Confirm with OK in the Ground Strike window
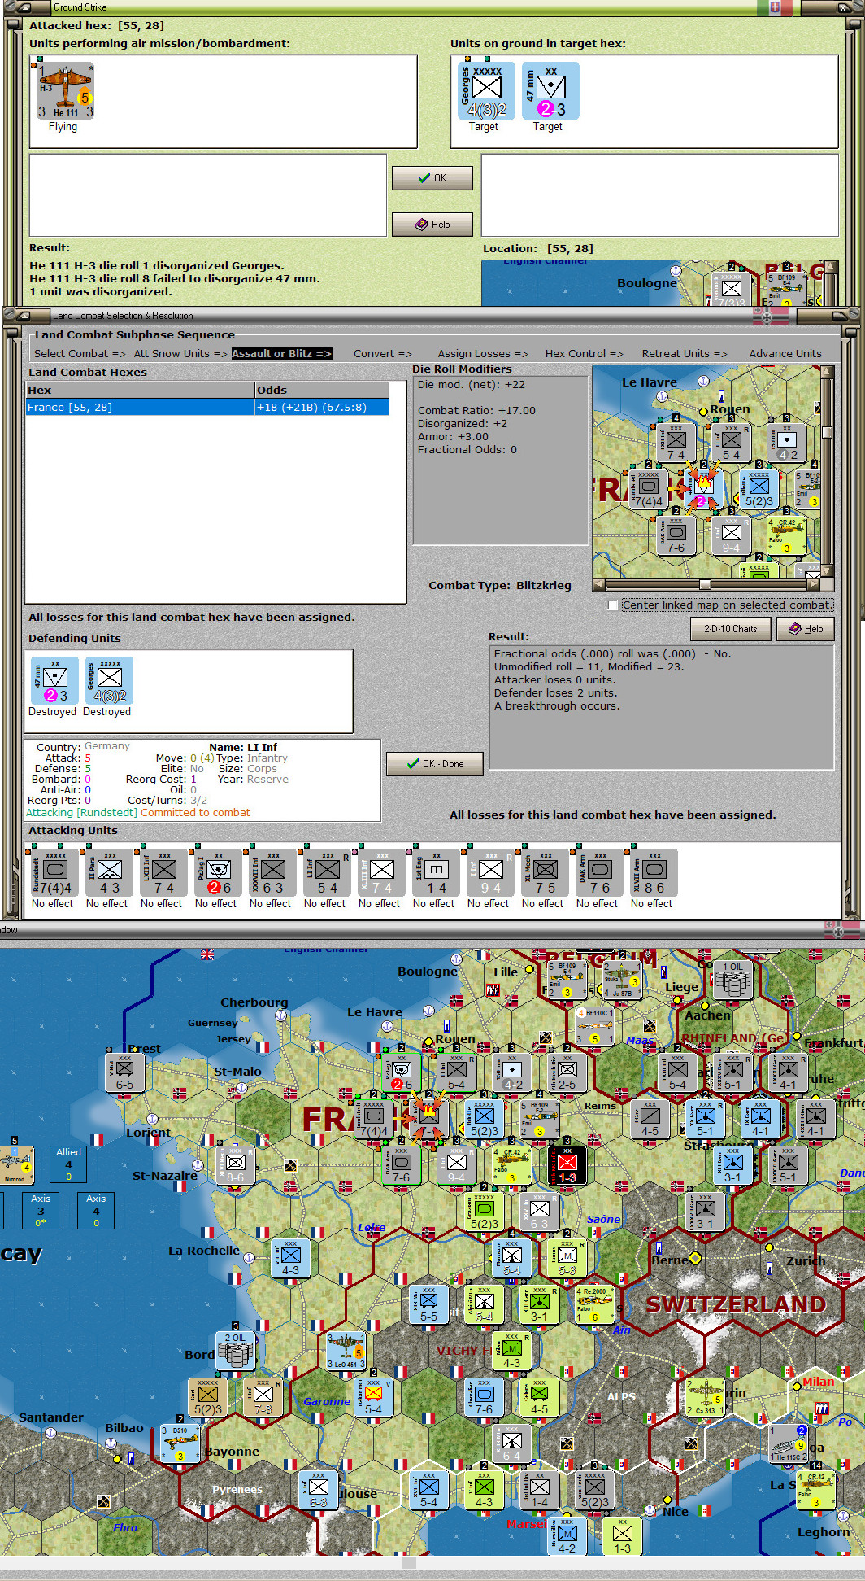 (432, 178)
